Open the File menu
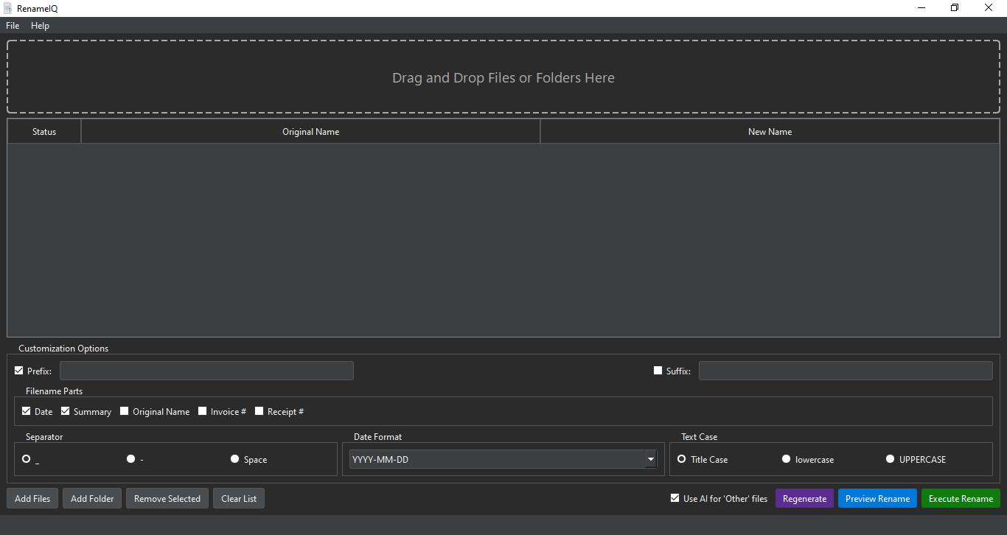Screen dimensions: 1007x535 [x=13, y=26]
